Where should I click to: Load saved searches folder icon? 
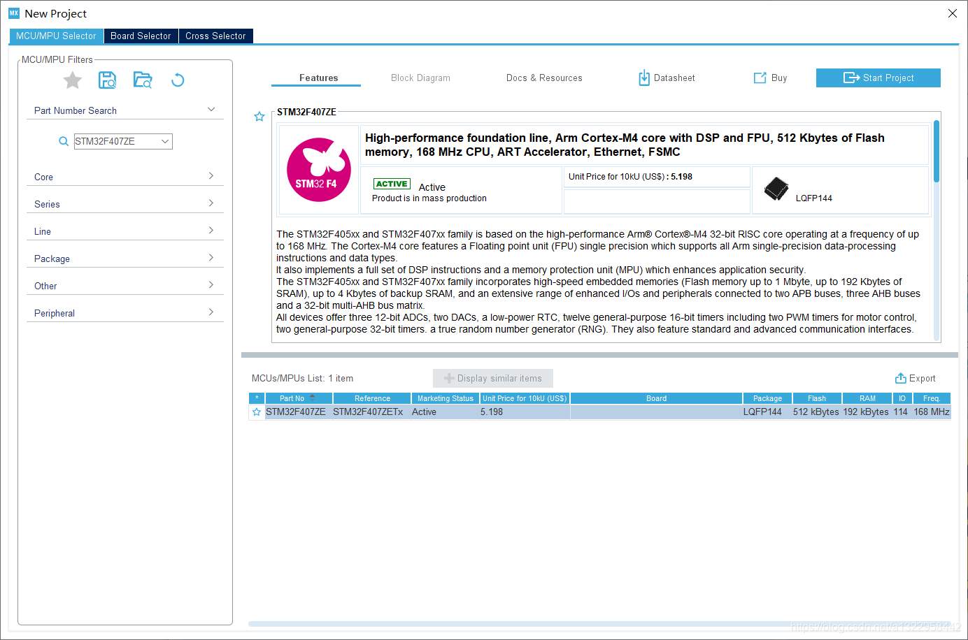click(143, 80)
